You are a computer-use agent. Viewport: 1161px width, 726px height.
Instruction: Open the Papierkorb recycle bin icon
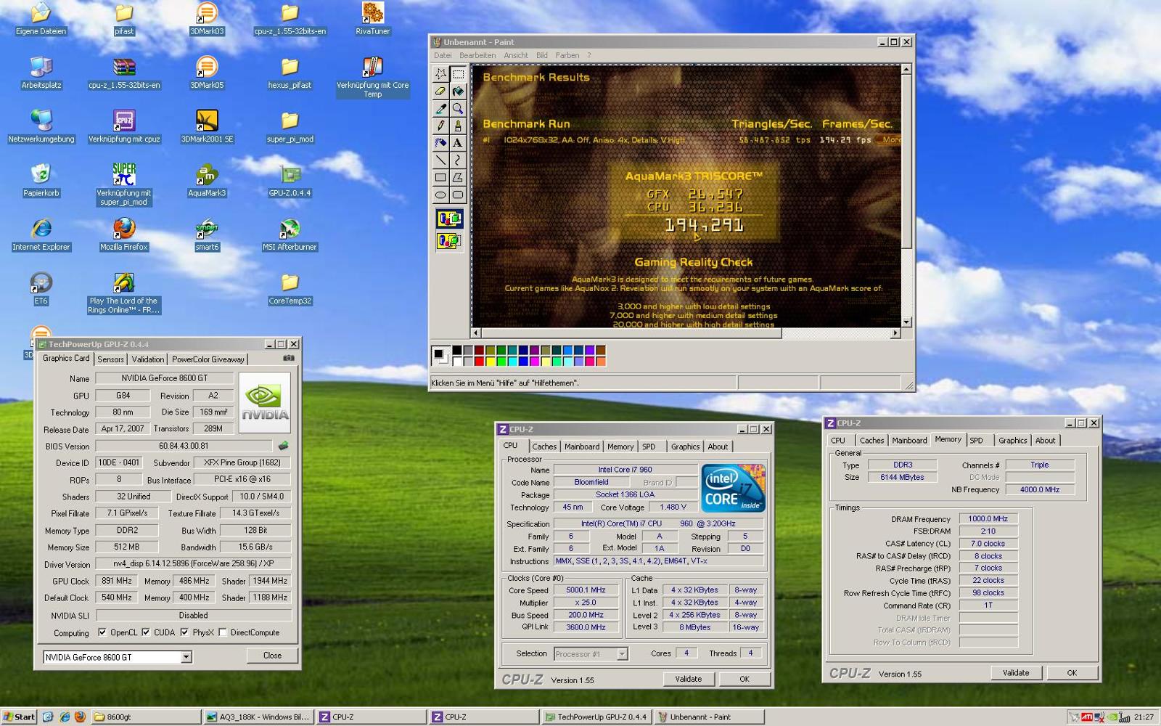[41, 180]
